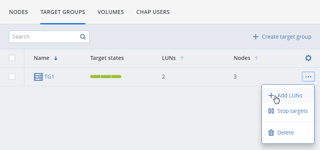320x150 pixels.
Task: Click the pause icon beside Stop targets
Action: point(271,111)
